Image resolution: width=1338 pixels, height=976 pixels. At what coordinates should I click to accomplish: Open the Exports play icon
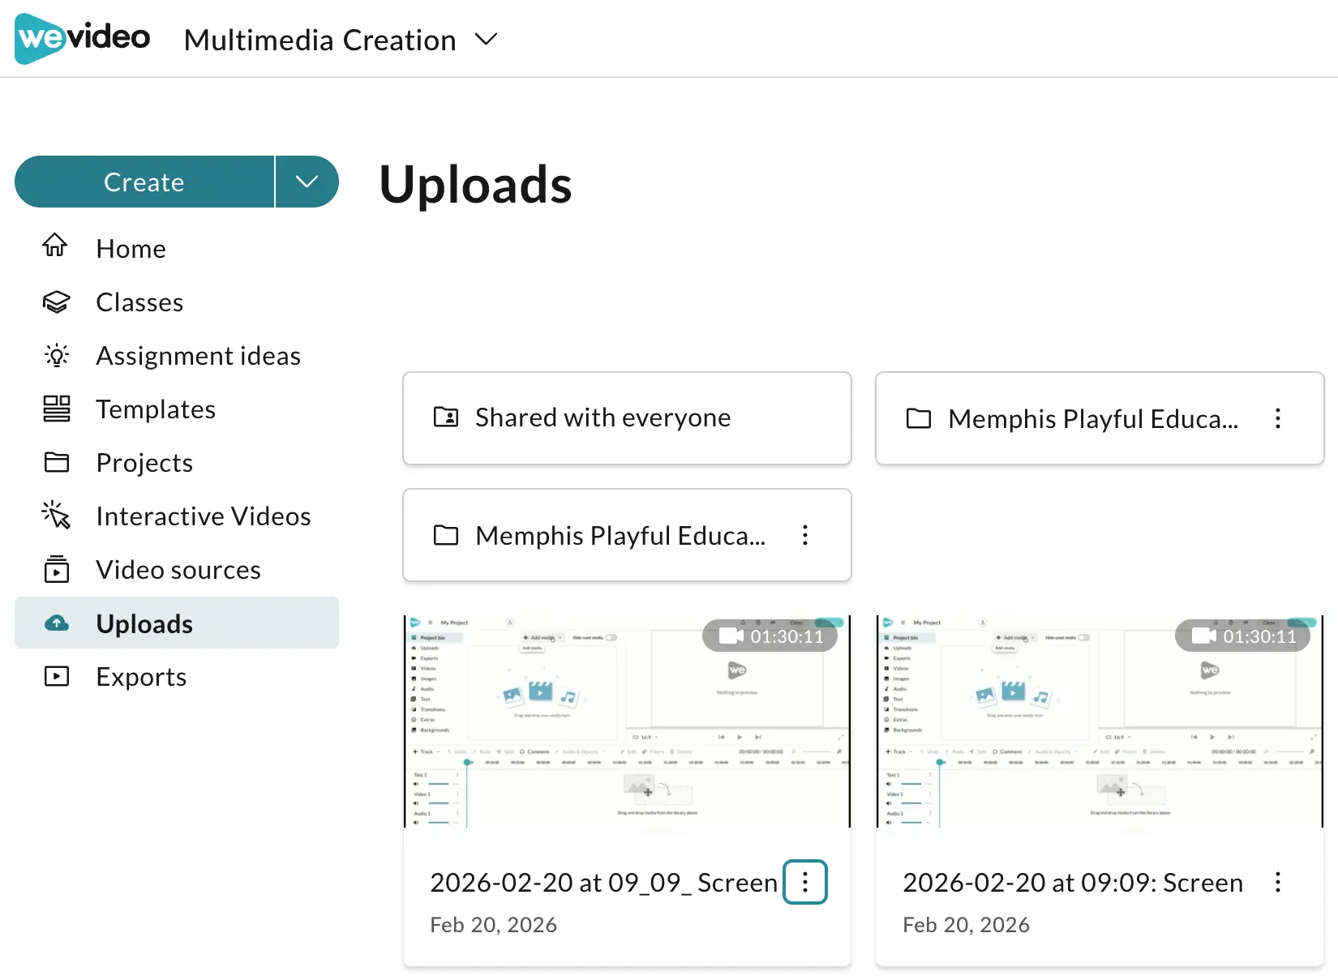point(56,676)
